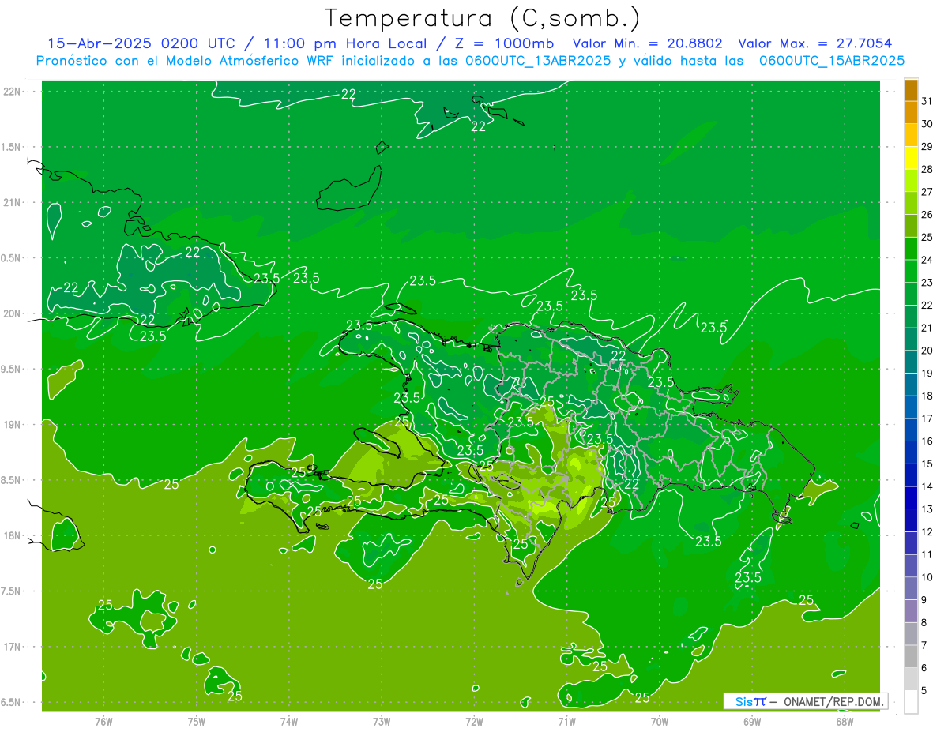Click the color scale label 8
Image resolution: width=948 pixels, height=732 pixels.
click(x=924, y=622)
